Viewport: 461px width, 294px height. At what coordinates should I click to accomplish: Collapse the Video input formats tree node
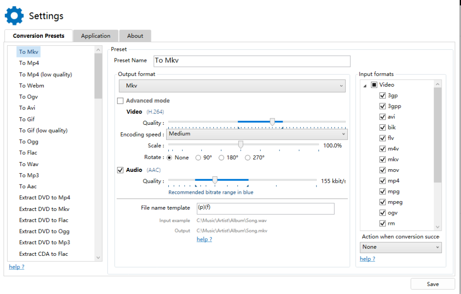tap(365, 86)
